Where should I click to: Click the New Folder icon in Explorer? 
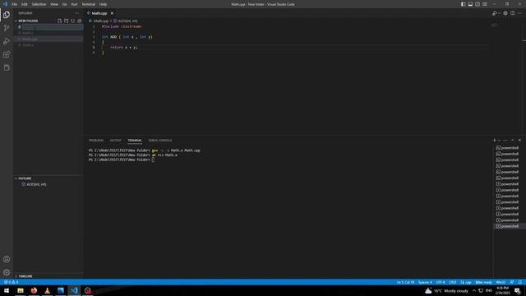point(67,21)
